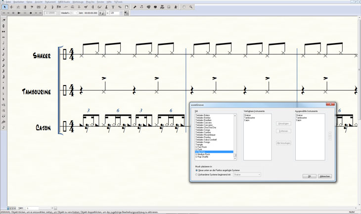
Task: Select the Hand Grabber tool
Action: (184, 7)
